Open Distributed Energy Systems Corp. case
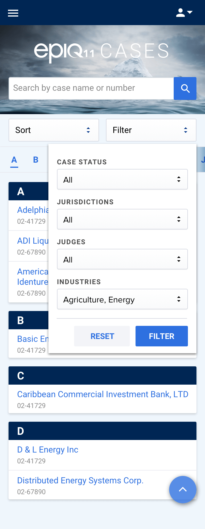Screen dimensions: 205x529 point(80,480)
